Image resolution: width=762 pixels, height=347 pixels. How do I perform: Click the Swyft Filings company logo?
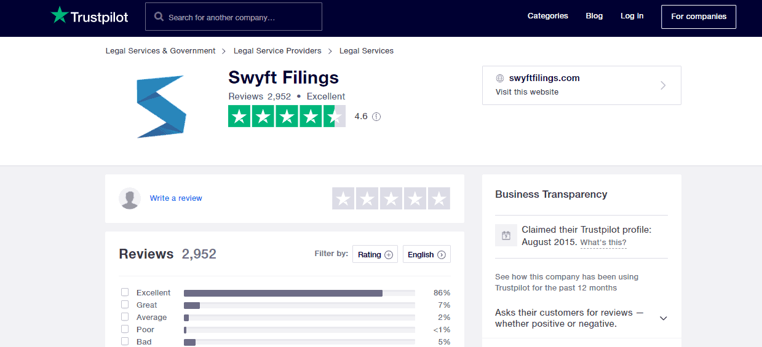click(x=161, y=106)
